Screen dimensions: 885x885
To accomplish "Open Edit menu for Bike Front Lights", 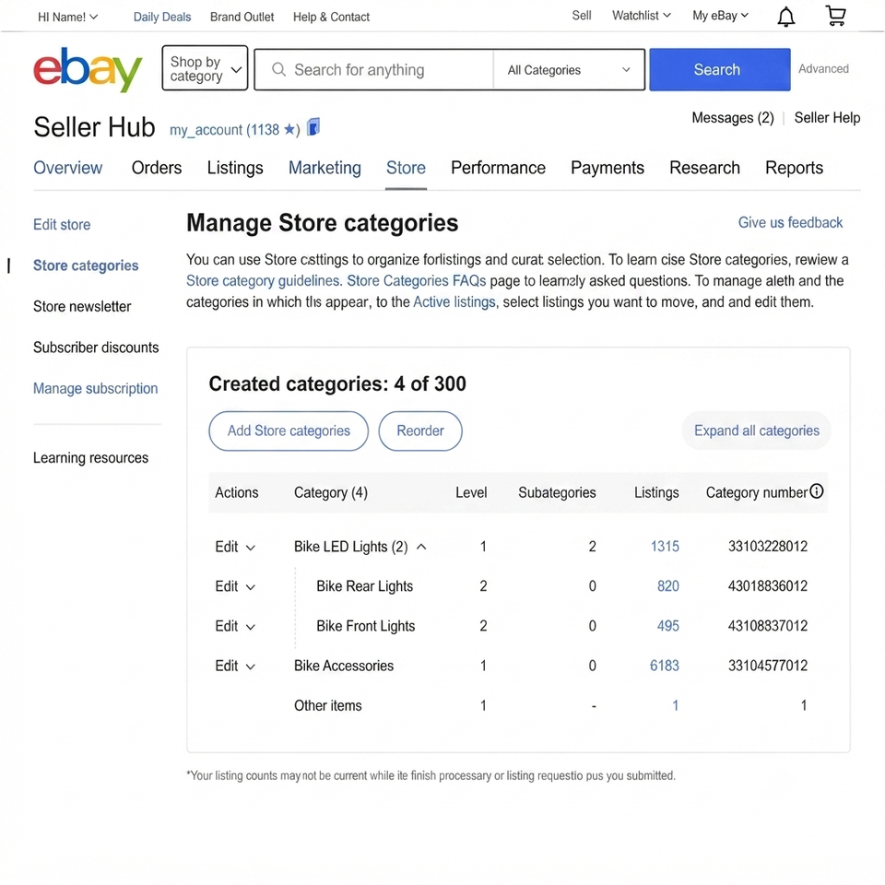I will pyautogui.click(x=235, y=626).
